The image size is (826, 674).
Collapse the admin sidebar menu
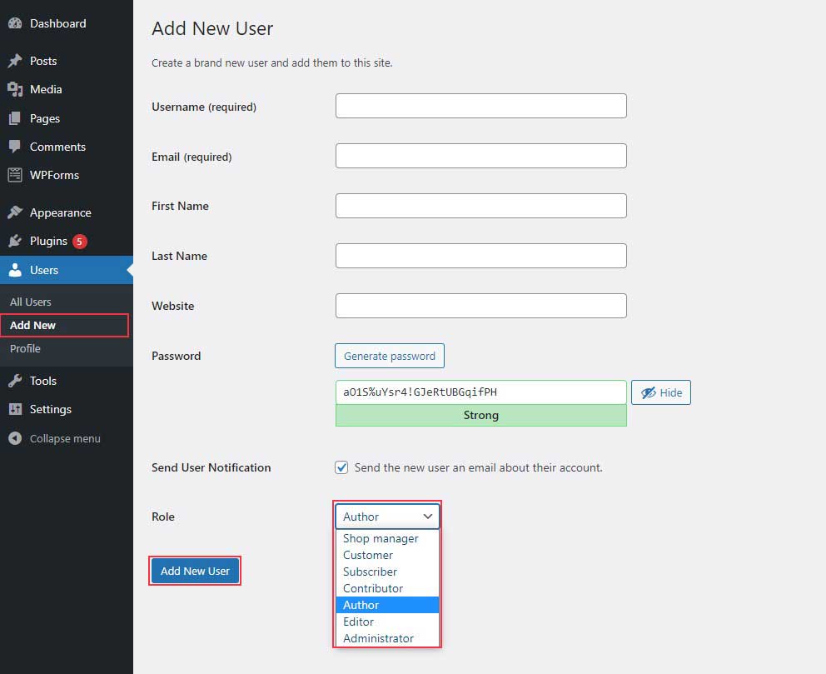(x=55, y=438)
